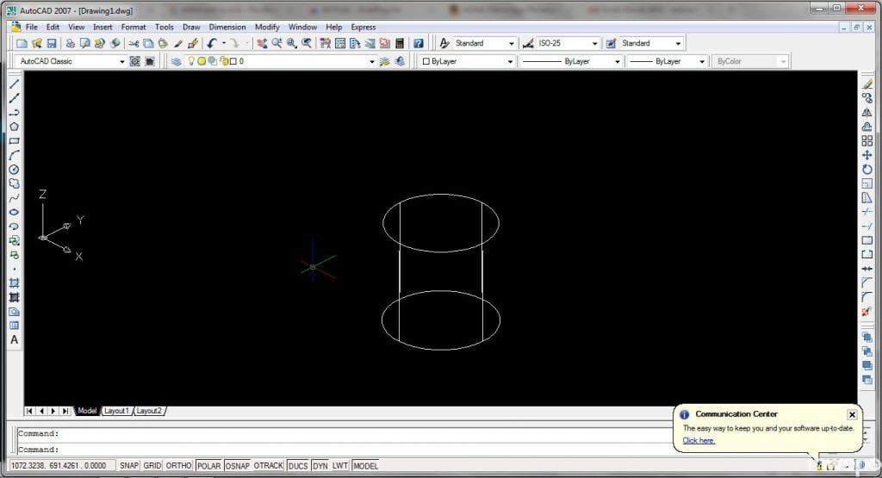882x478 pixels.
Task: Select the Line draw tool
Action: click(x=14, y=84)
